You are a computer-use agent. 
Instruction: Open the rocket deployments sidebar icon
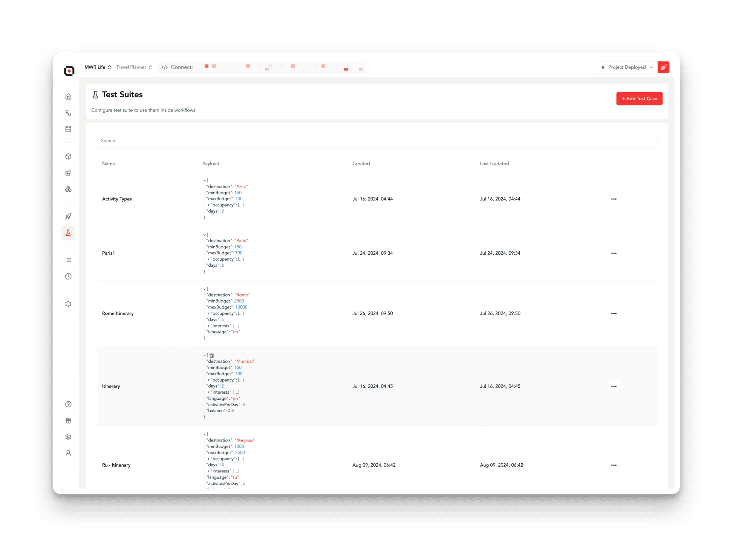[x=68, y=216]
